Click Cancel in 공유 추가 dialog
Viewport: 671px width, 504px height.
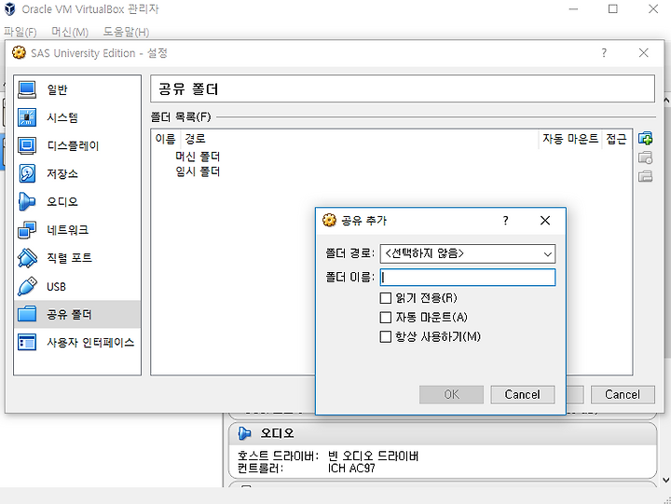(523, 394)
